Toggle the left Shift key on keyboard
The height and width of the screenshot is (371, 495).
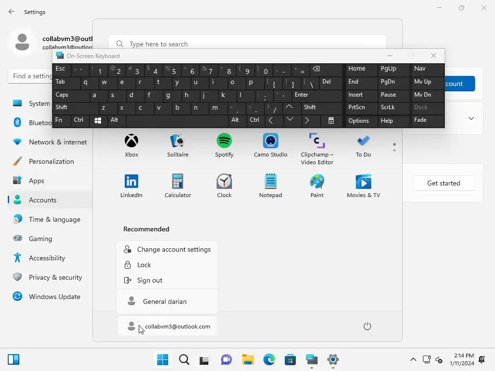tap(76, 108)
